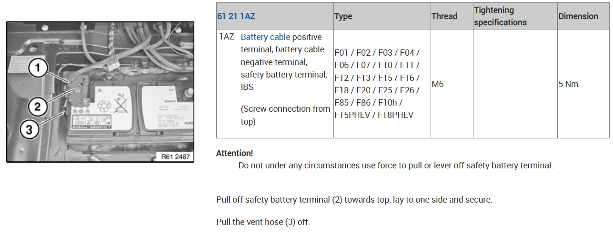
Task: Click callout number 1 in the battery photo
Action: point(38,70)
